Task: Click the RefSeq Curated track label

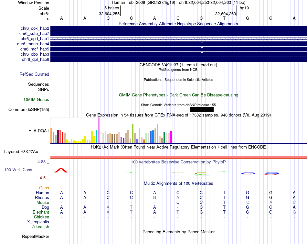Action: 34,74
